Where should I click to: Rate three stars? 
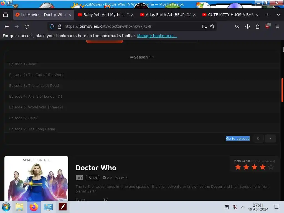pos(254,167)
